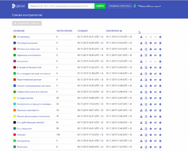Open the Надежные контрагенты list
This screenshot has width=188, height=151.
(x=29, y=55)
